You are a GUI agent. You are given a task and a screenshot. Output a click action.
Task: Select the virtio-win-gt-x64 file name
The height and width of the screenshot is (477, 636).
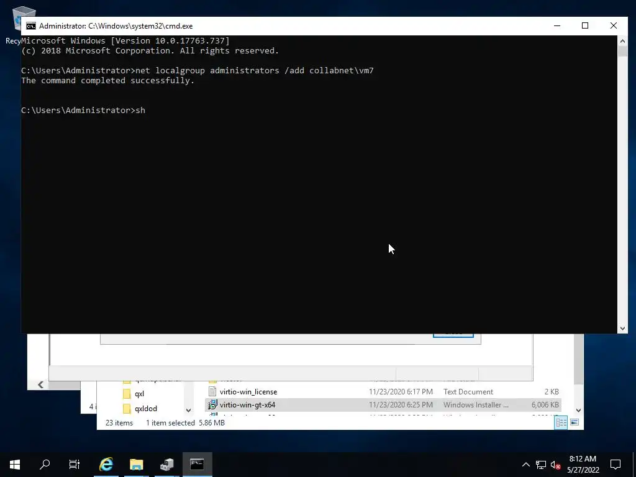247,405
